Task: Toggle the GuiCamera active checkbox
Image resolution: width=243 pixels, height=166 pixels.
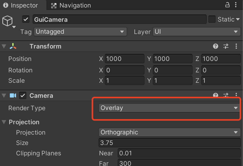Action: 26,19
